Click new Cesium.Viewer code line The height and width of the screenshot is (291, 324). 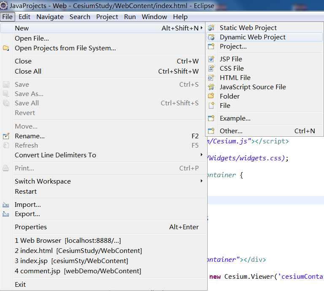pyautogui.click(x=266, y=277)
